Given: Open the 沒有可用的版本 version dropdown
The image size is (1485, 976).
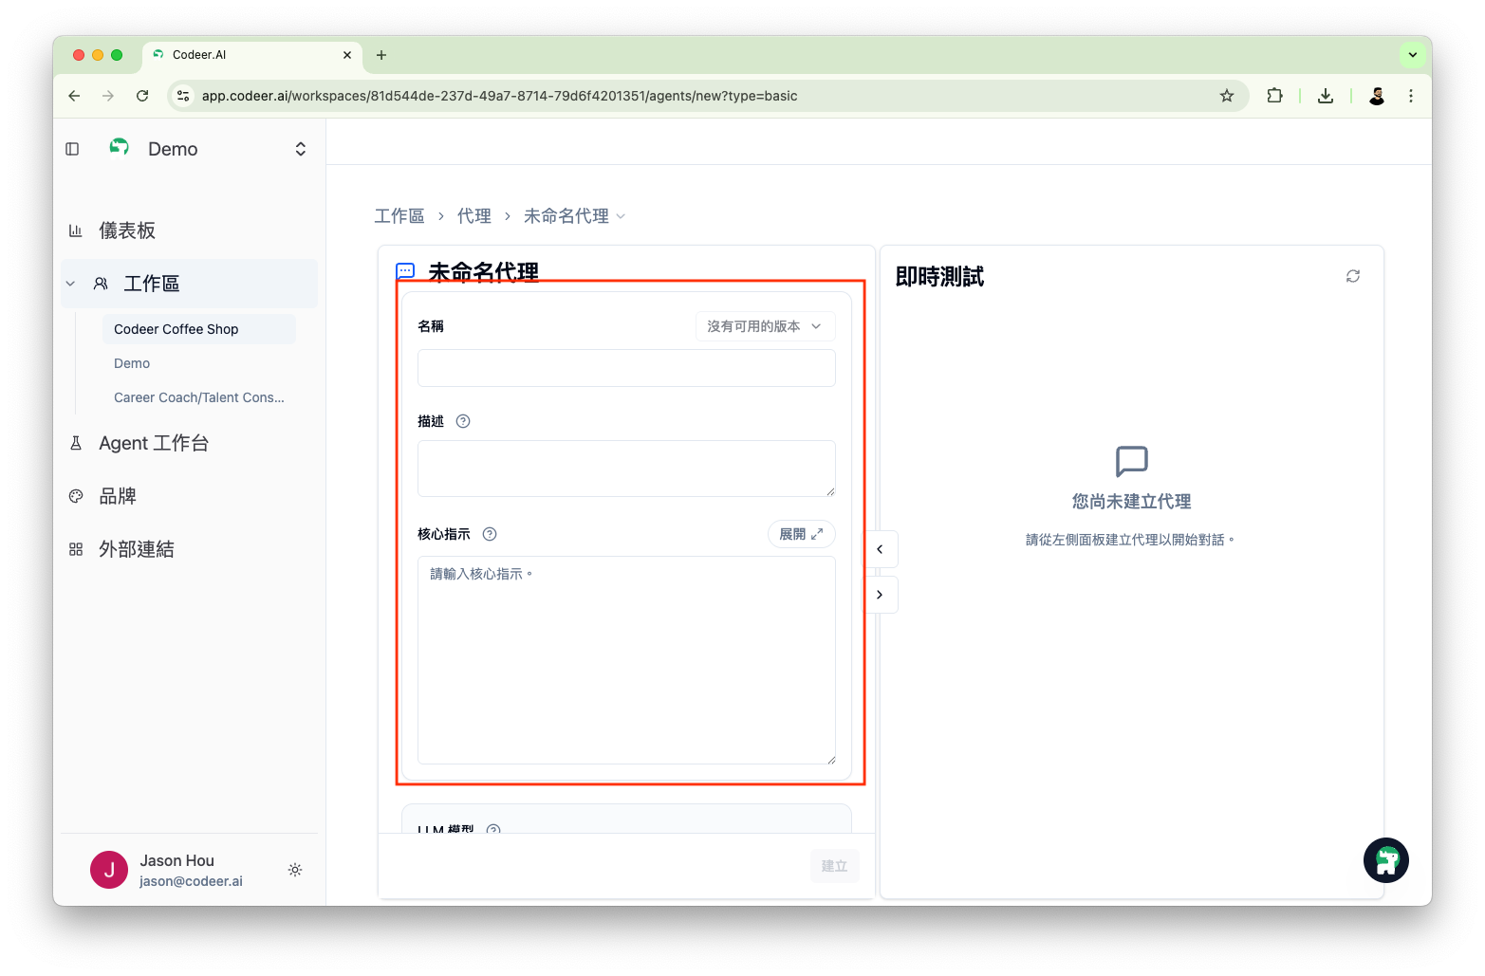Looking at the screenshot, I should [x=765, y=326].
